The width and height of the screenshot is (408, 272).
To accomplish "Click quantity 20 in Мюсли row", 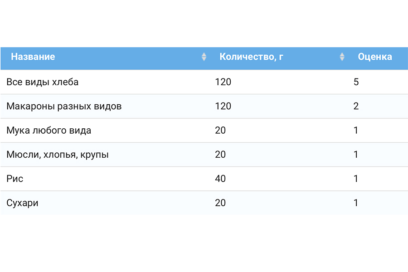I will pyautogui.click(x=220, y=155).
